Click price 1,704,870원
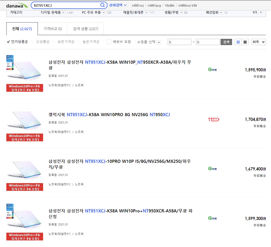271x247 pixels. 255,119
